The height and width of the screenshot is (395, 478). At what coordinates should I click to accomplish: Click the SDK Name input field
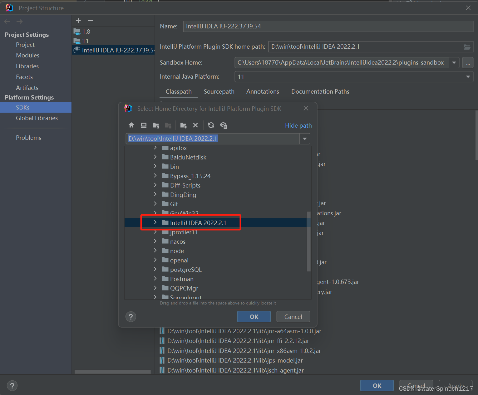[328, 27]
